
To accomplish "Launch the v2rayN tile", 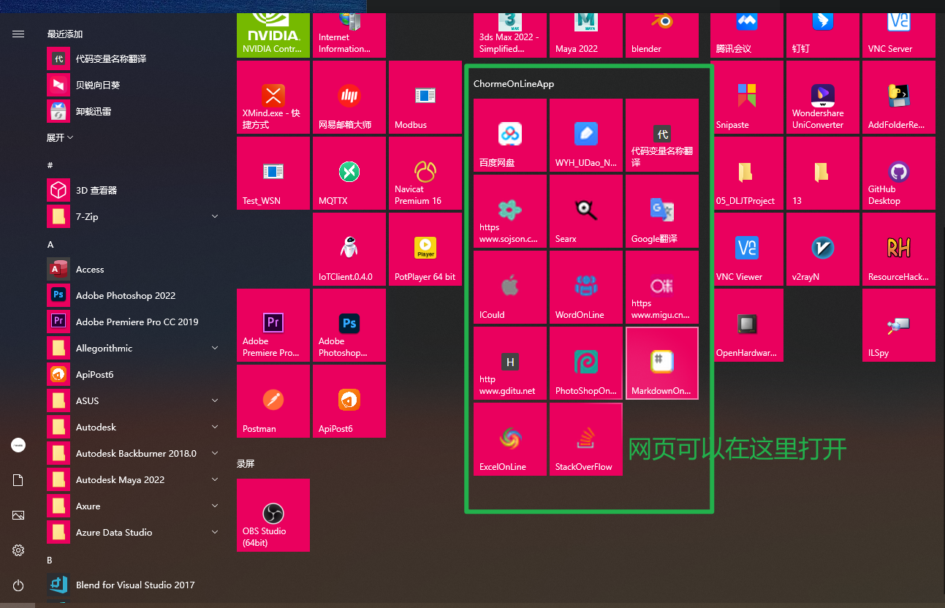I will (823, 249).
